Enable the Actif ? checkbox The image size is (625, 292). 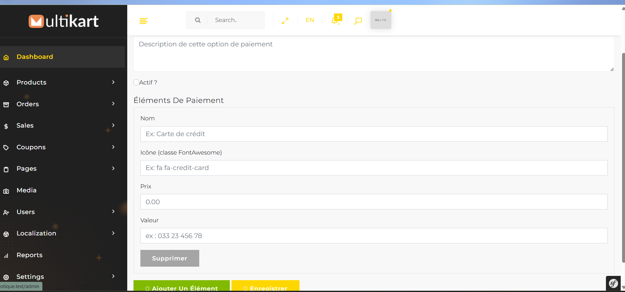coord(136,82)
